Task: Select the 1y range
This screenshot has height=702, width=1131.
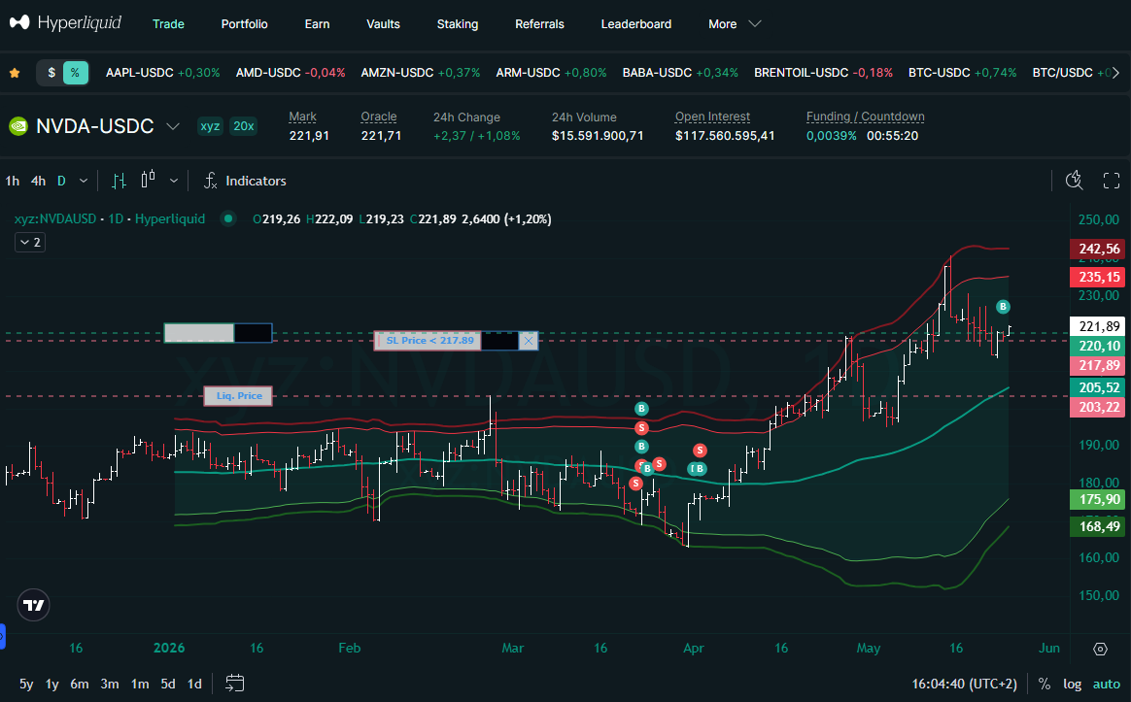Action: point(51,684)
